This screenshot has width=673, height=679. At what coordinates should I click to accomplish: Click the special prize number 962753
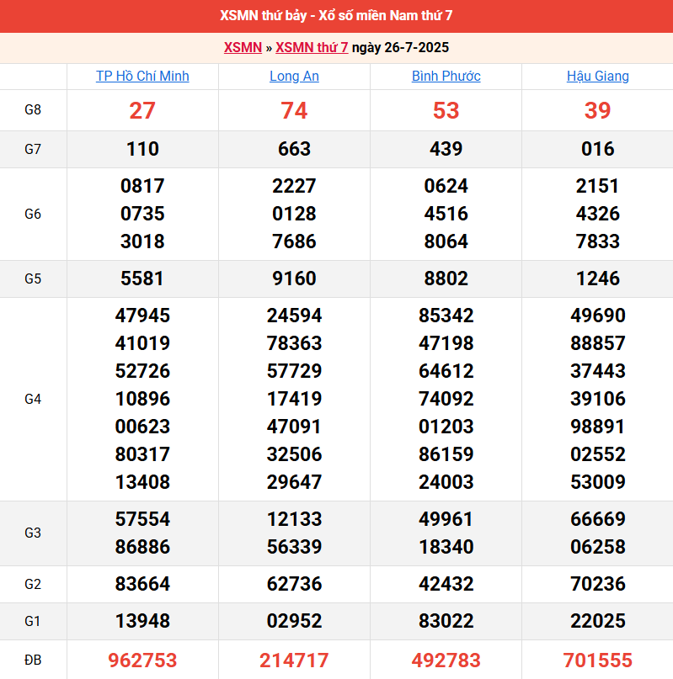142,660
